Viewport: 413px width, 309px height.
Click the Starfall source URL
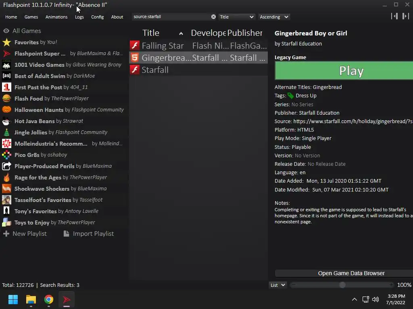353,122
